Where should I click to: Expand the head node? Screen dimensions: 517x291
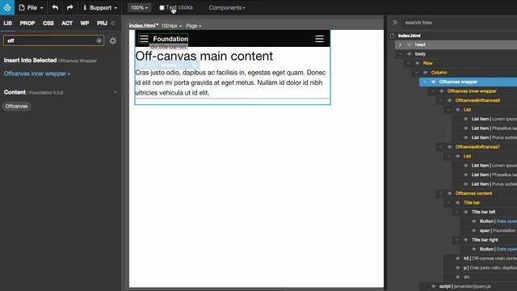click(400, 44)
